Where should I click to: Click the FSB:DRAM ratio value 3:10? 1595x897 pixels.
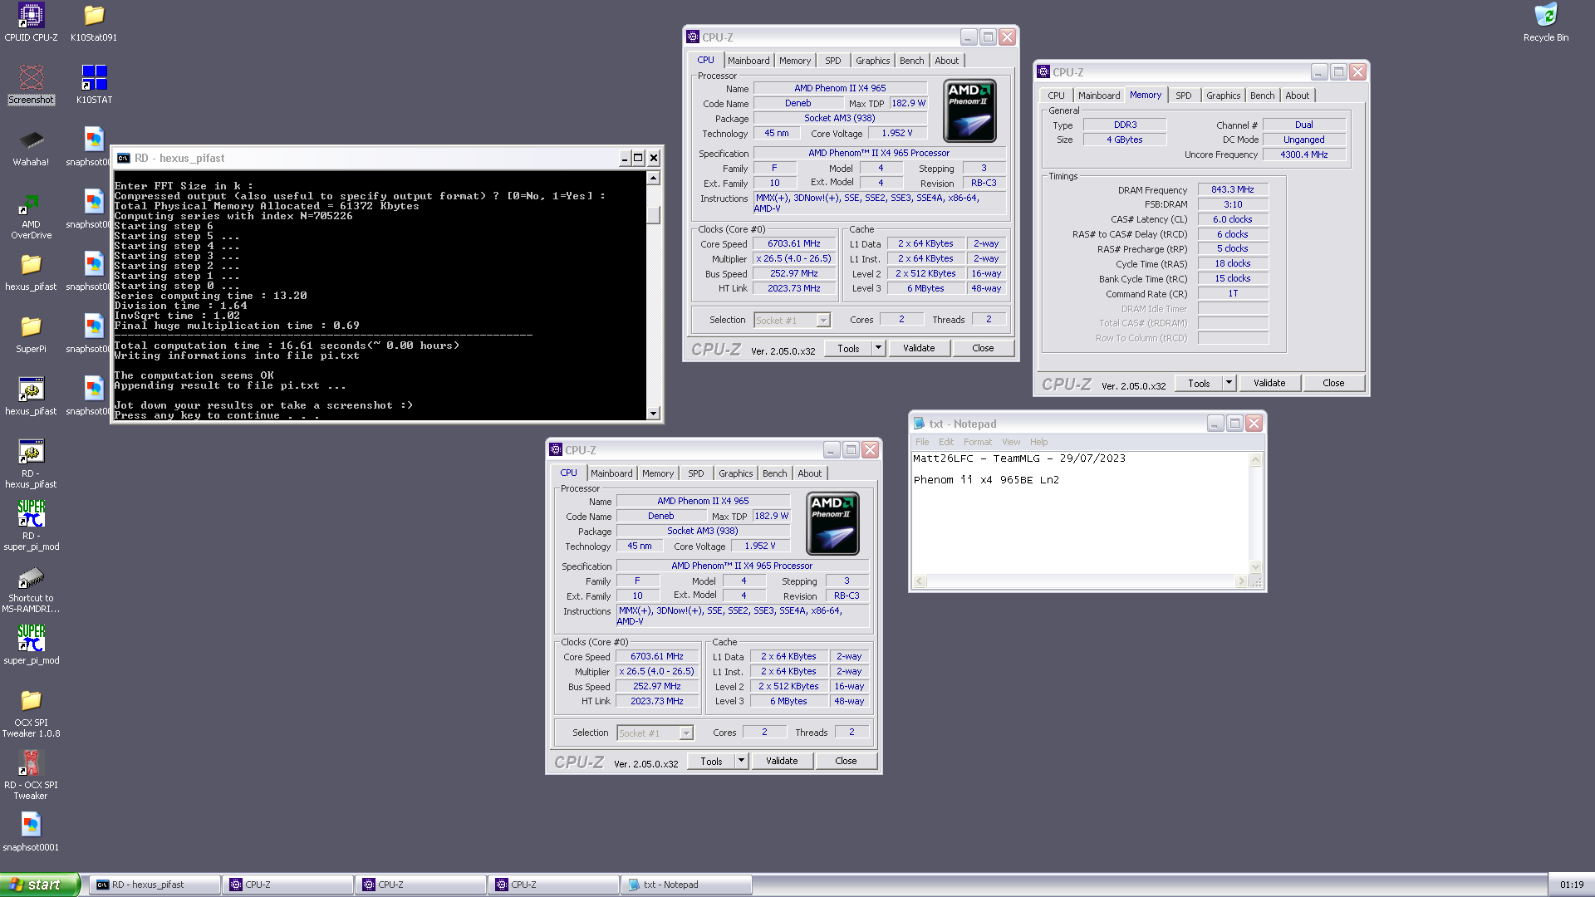point(1232,204)
